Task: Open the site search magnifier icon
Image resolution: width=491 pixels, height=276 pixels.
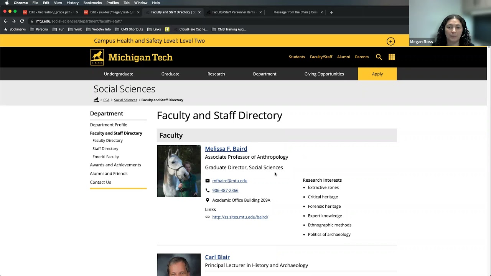Action: tap(379, 57)
